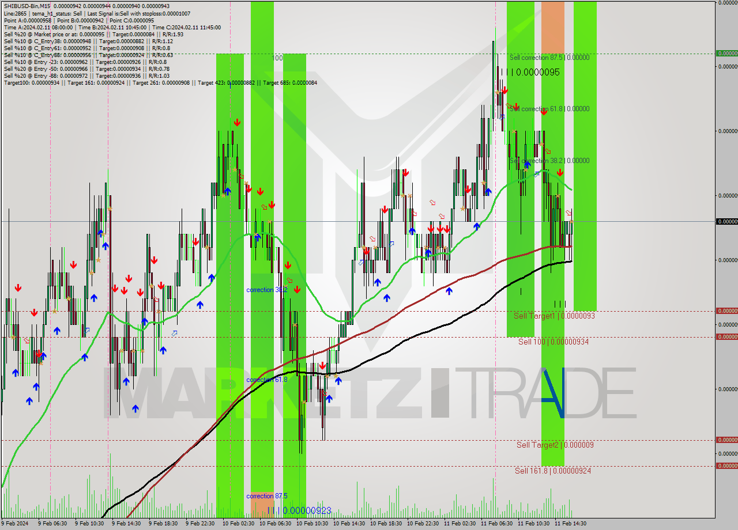Click '9 Feb 22:30' on the time axis
The height and width of the screenshot is (530, 738).
199,524
